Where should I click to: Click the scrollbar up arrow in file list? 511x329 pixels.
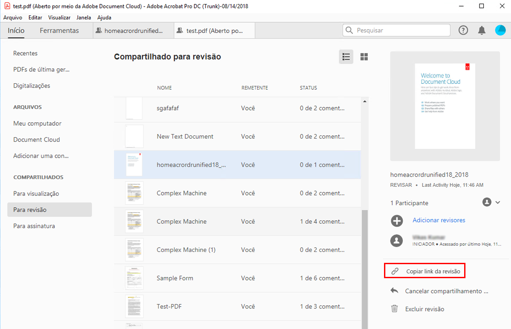[365, 101]
